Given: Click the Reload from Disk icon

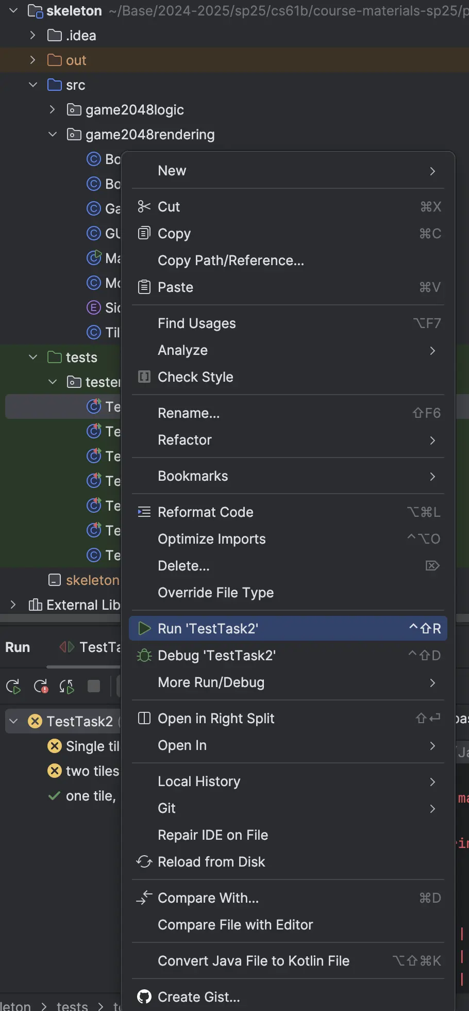Looking at the screenshot, I should [x=144, y=861].
